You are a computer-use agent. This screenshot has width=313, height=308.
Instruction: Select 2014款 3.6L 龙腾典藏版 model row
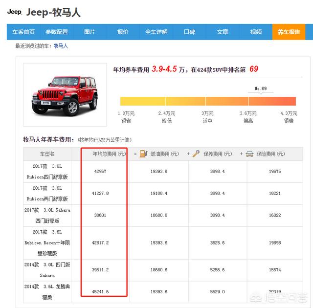pyautogui.click(x=48, y=291)
